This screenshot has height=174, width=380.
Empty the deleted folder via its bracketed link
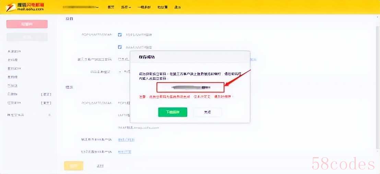pyautogui.click(x=46, y=94)
